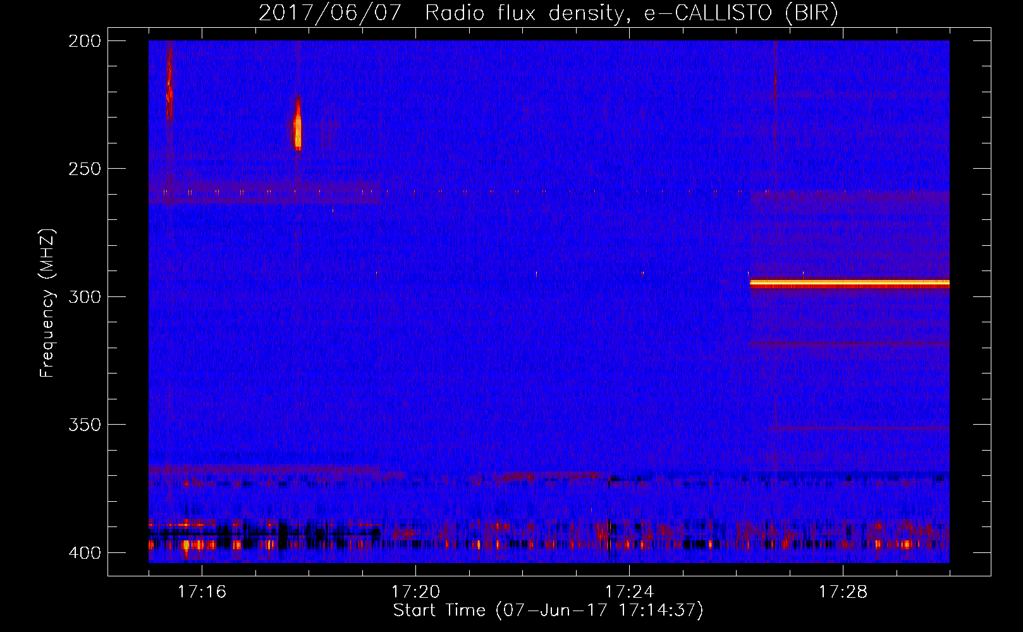Click the 200 frequency tick label
The width and height of the screenshot is (1023, 632).
[x=85, y=41]
